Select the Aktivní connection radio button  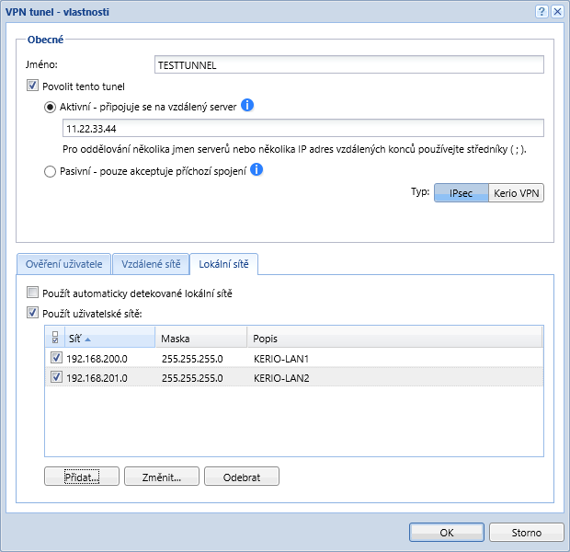pyautogui.click(x=50, y=107)
